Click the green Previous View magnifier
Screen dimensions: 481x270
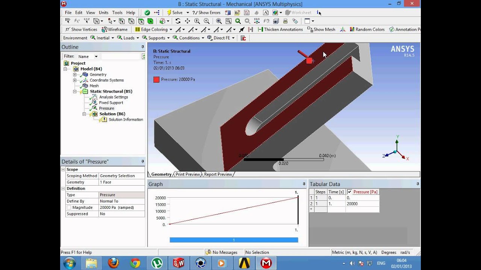click(x=238, y=21)
